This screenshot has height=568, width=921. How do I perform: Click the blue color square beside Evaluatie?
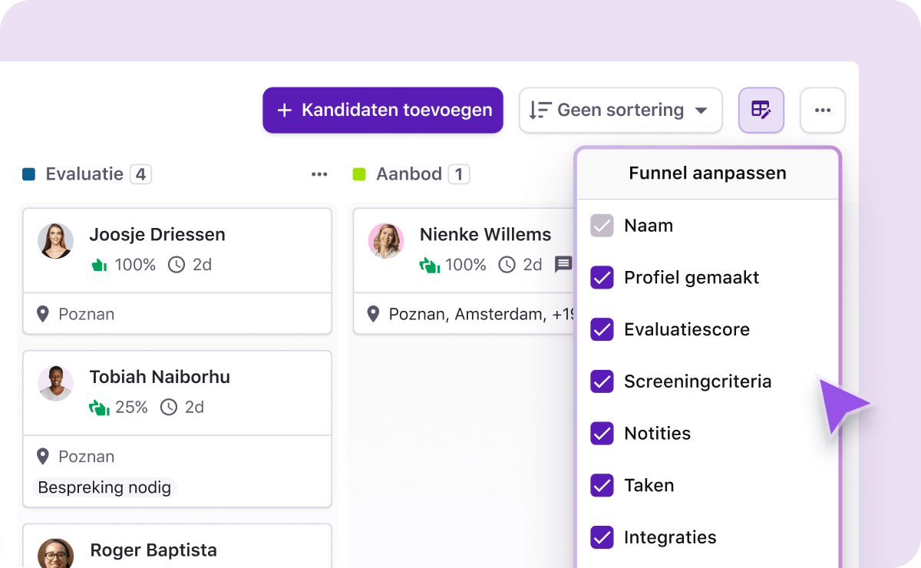coord(28,173)
